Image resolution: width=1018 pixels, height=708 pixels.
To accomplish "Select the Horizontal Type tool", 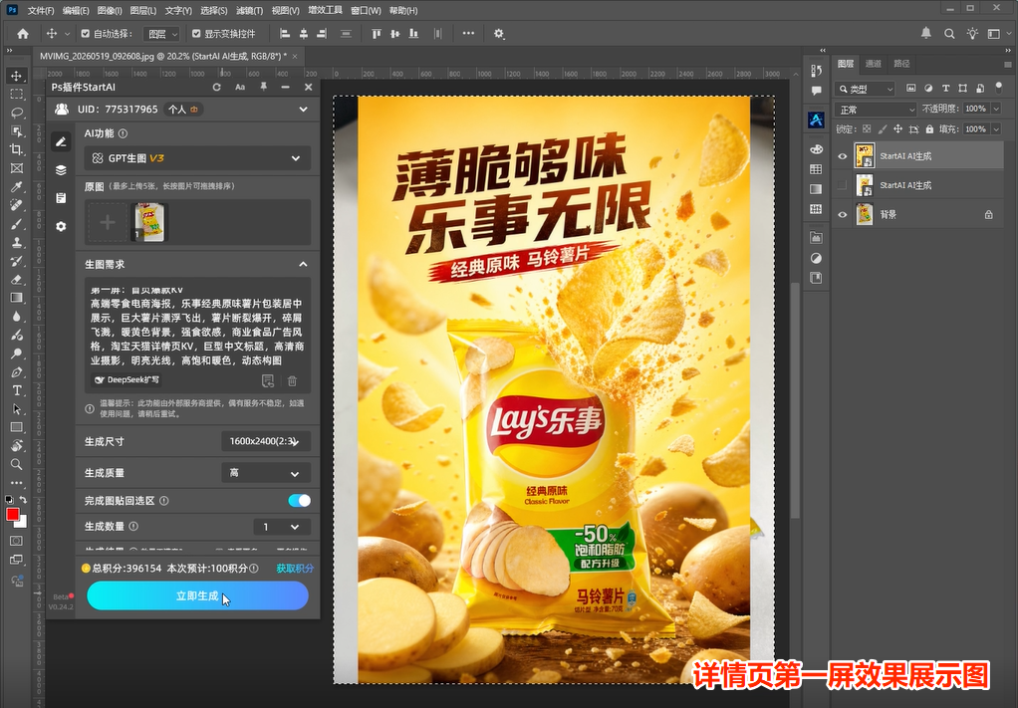I will (16, 390).
